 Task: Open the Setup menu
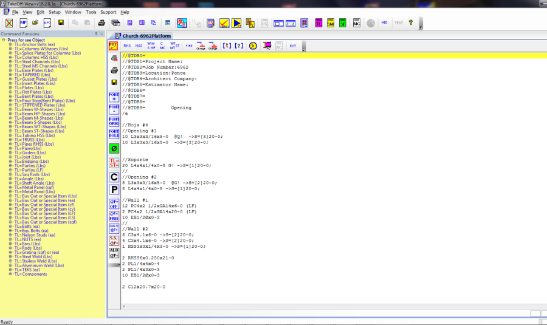(55, 12)
